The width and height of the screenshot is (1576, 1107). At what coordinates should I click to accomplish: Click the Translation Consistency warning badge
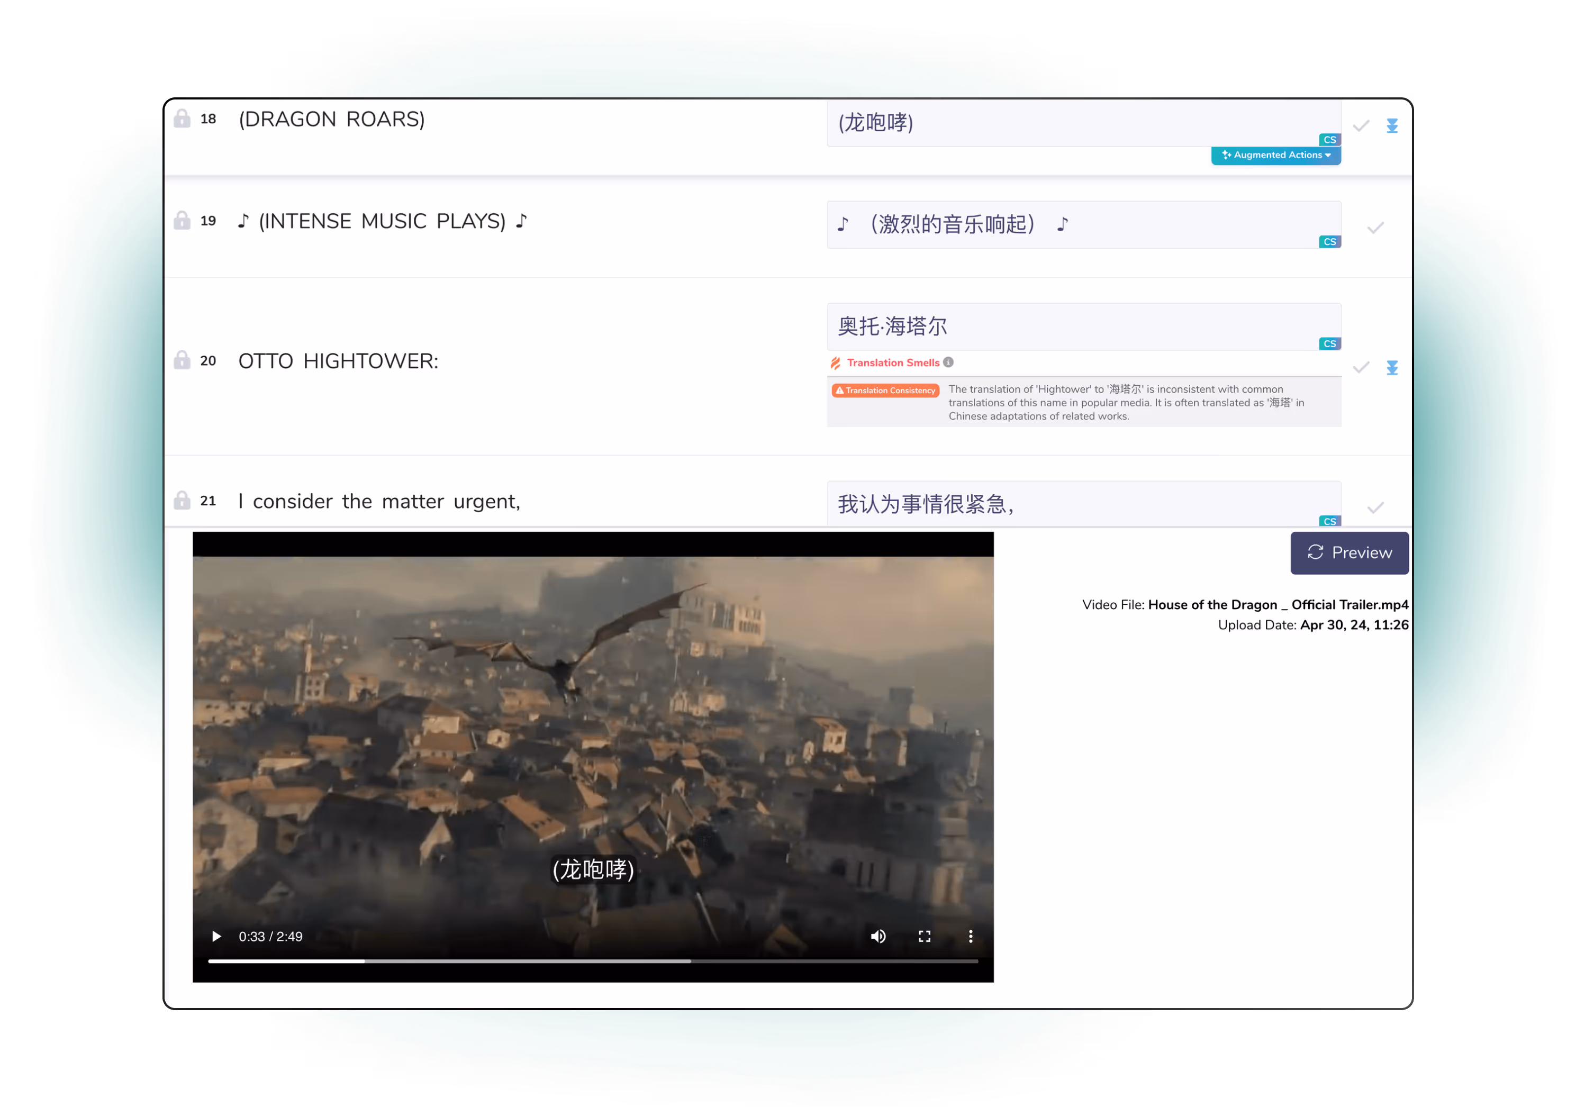(x=885, y=391)
